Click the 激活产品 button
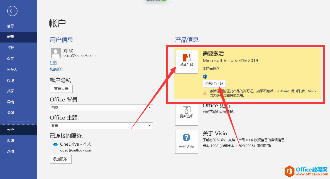Screen dimensions: 330x179 coord(187,62)
